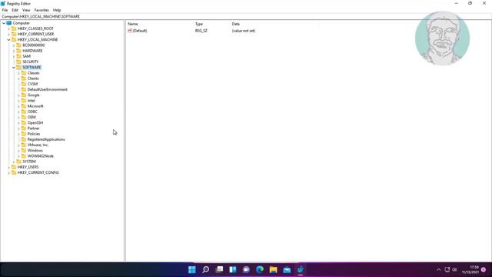Screen dimensions: 492x277
Task: Select the SAM folder icon
Action: click(x=18, y=56)
